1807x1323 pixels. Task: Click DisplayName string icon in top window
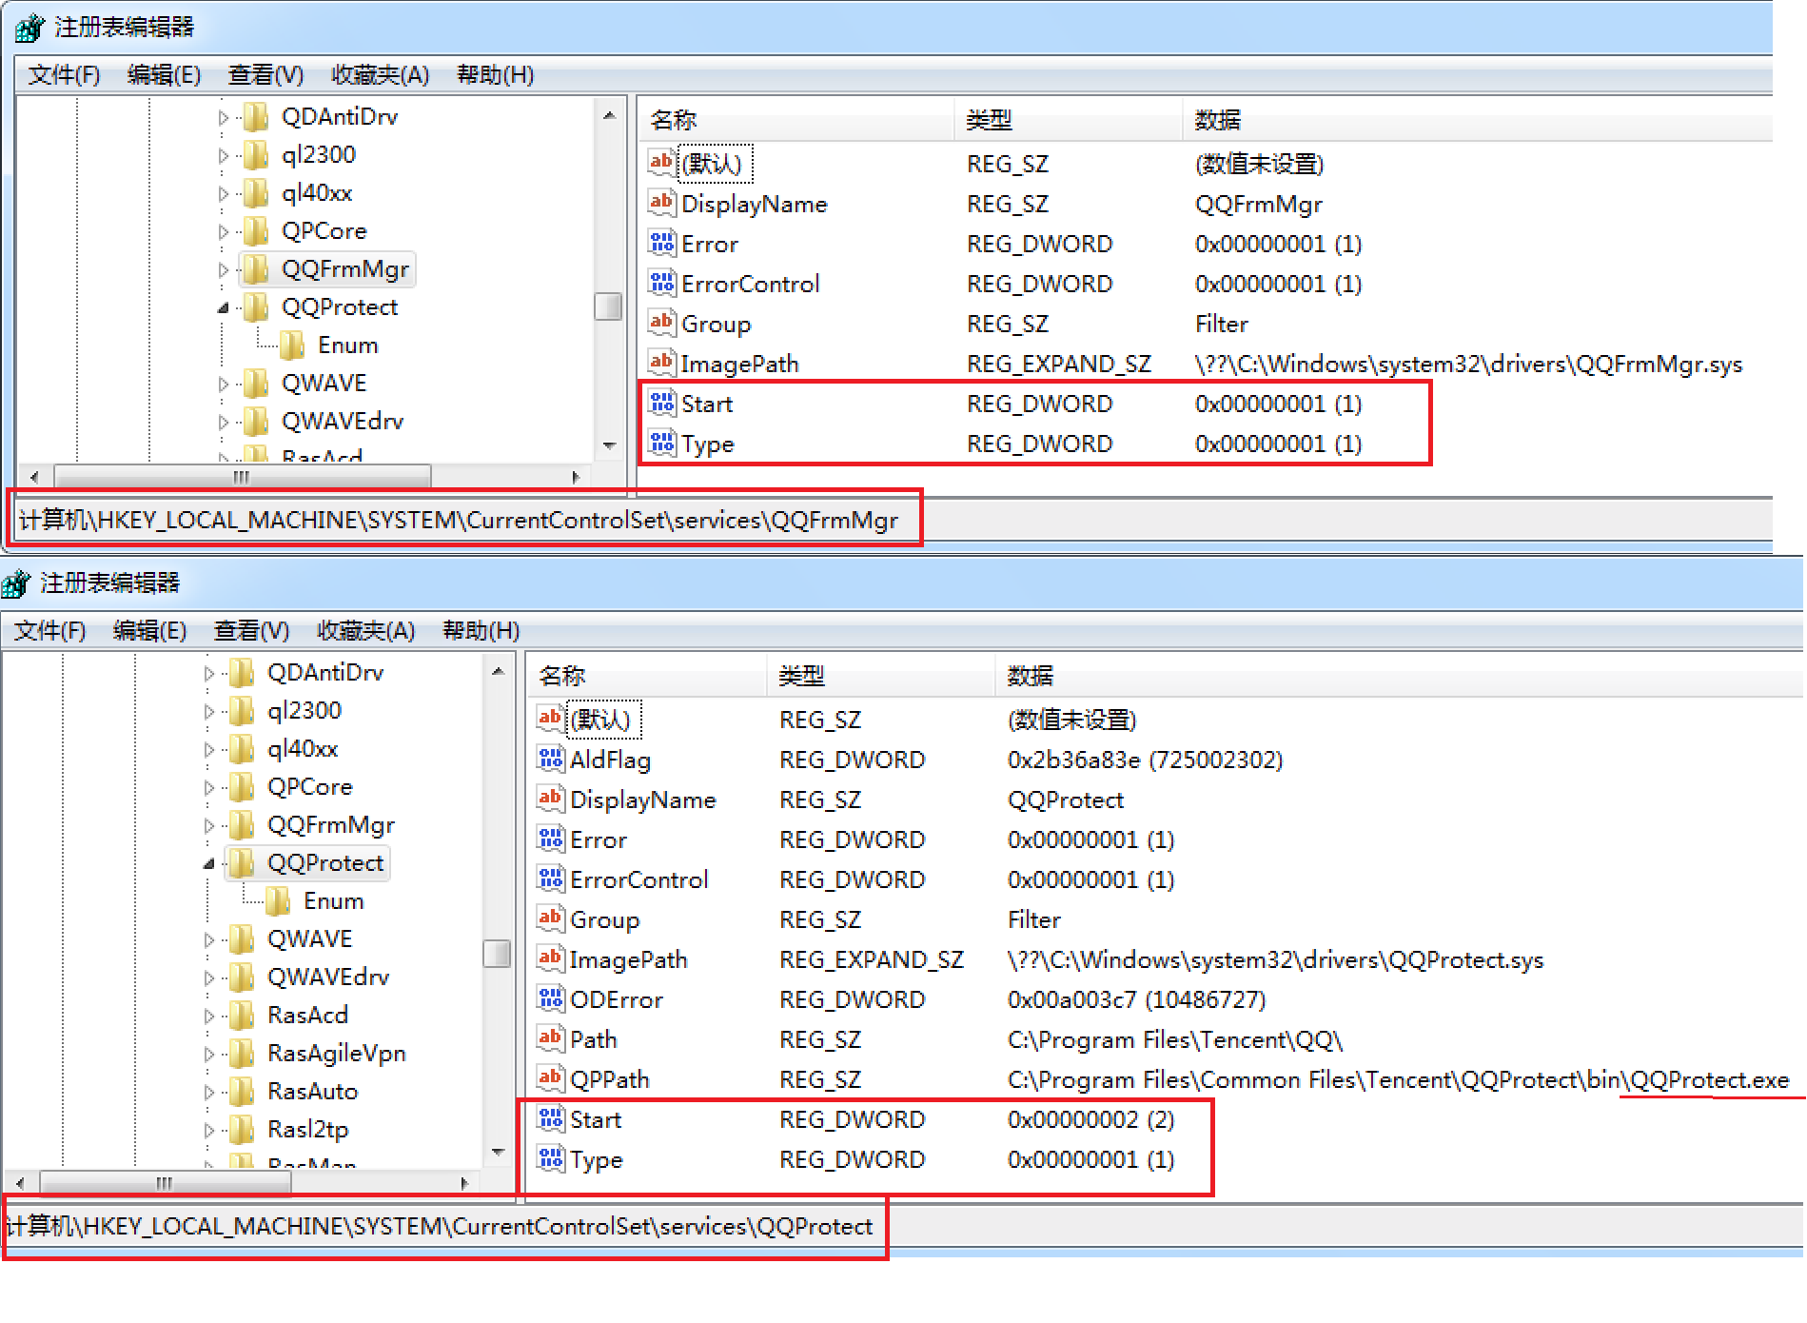pos(661,203)
